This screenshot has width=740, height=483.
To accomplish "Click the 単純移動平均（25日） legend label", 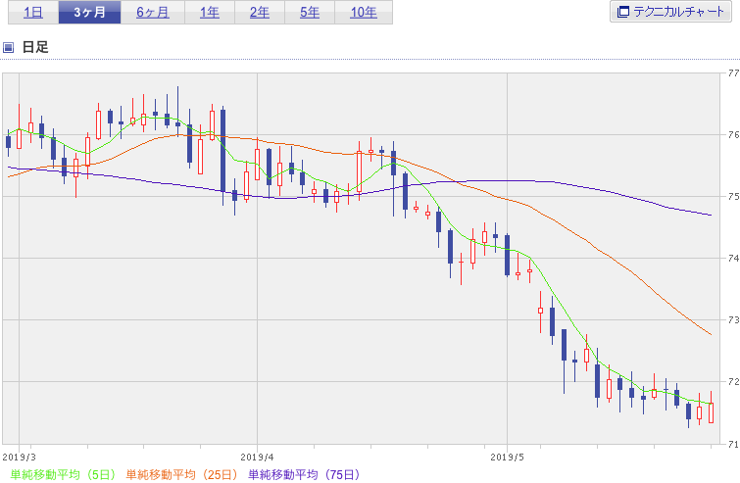I will click(181, 474).
